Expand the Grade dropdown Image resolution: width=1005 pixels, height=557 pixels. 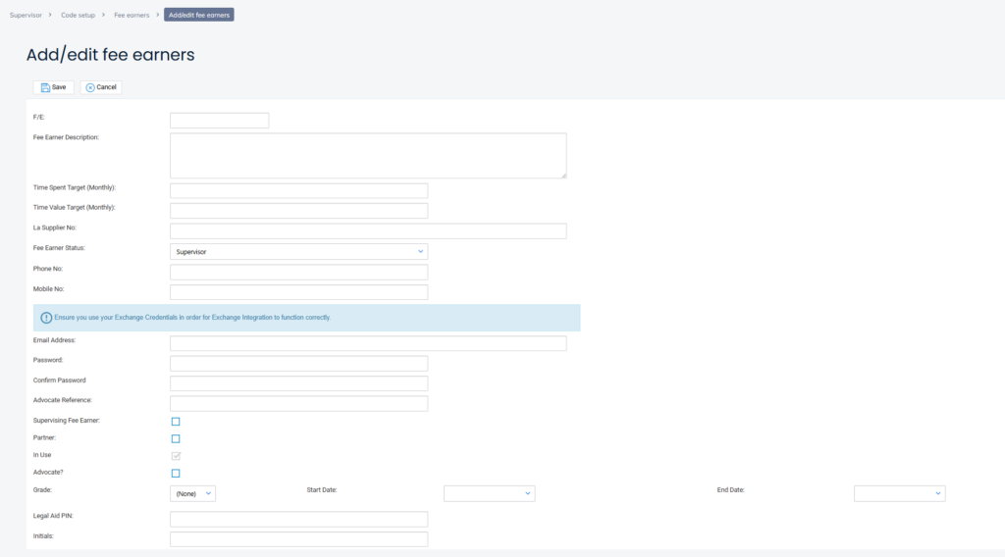tap(192, 493)
